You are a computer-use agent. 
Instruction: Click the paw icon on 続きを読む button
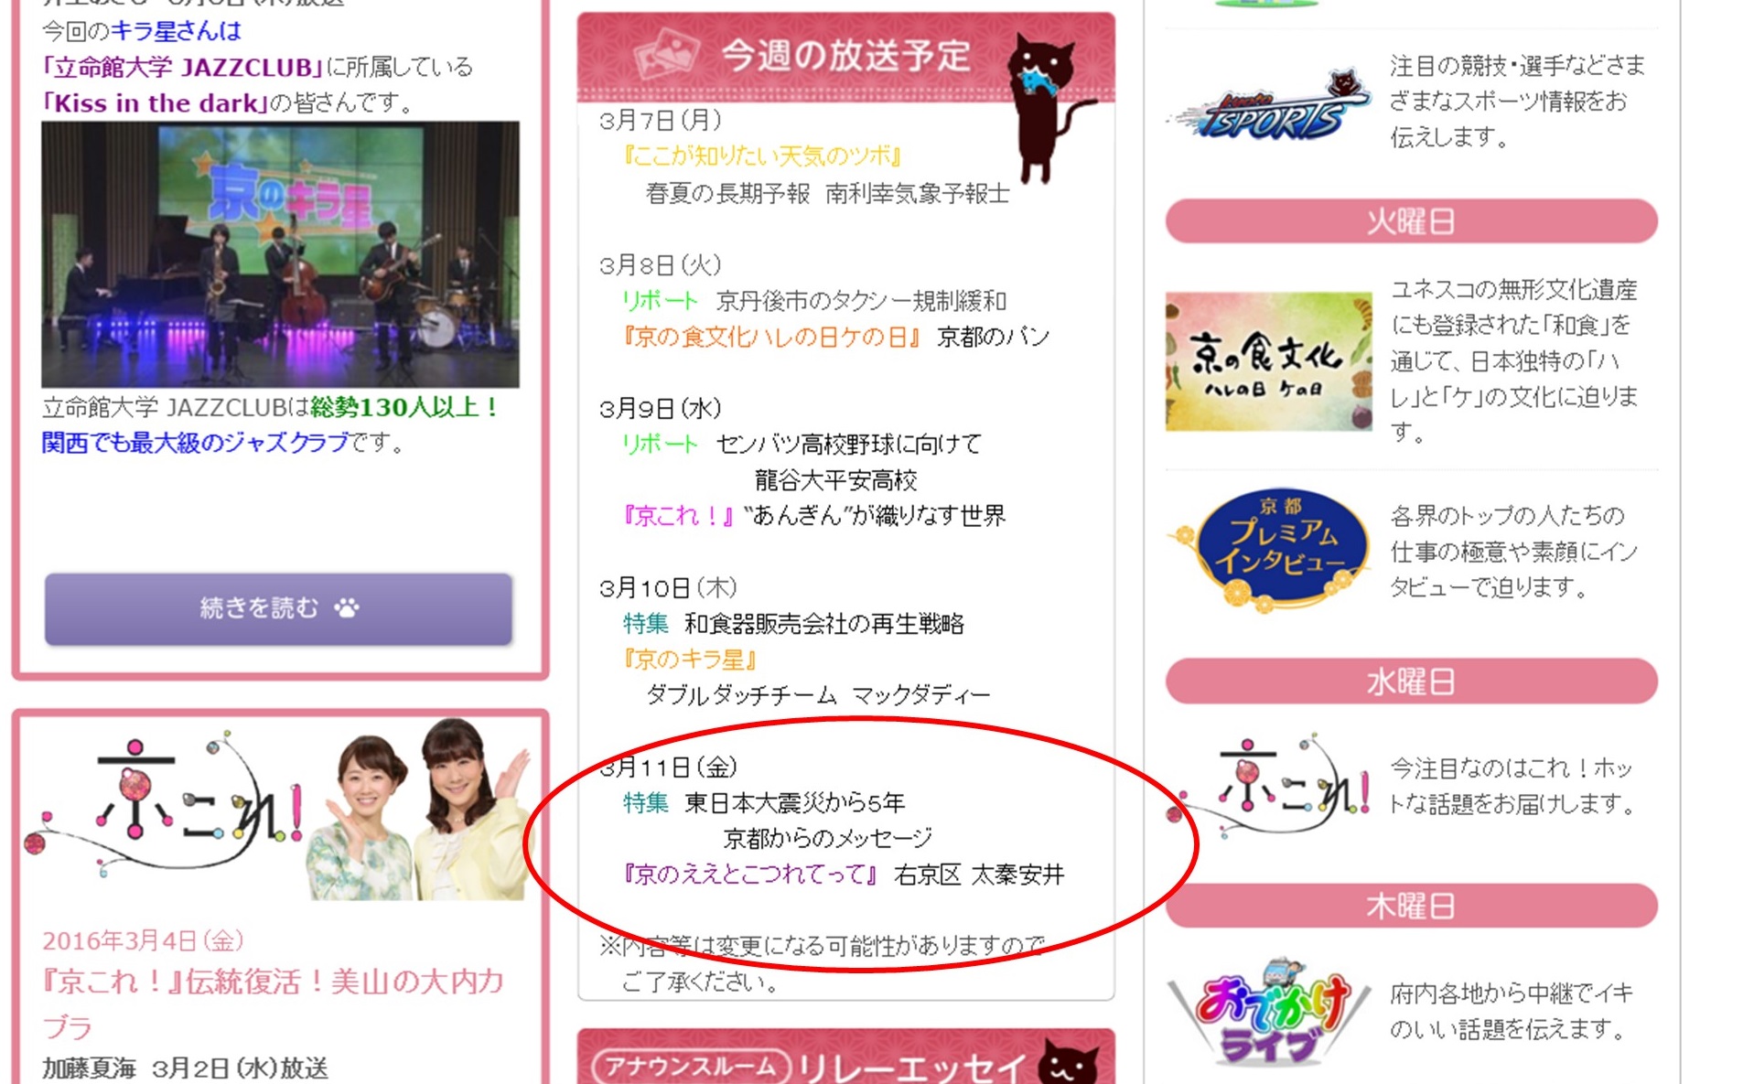tap(347, 607)
